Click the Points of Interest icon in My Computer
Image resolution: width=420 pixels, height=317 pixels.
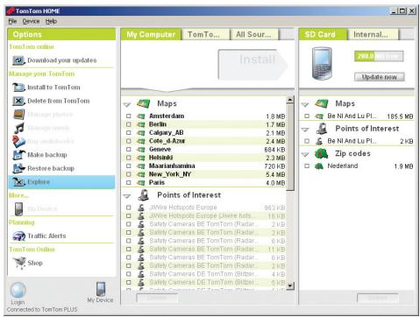tap(143, 195)
